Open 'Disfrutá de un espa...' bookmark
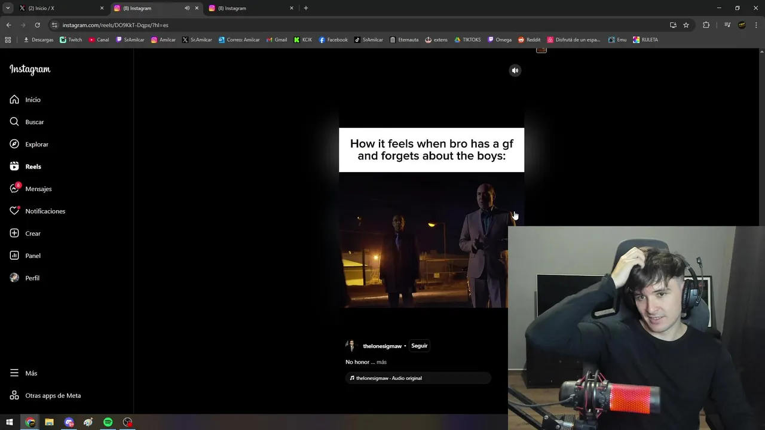This screenshot has width=765, height=430. [x=573, y=40]
